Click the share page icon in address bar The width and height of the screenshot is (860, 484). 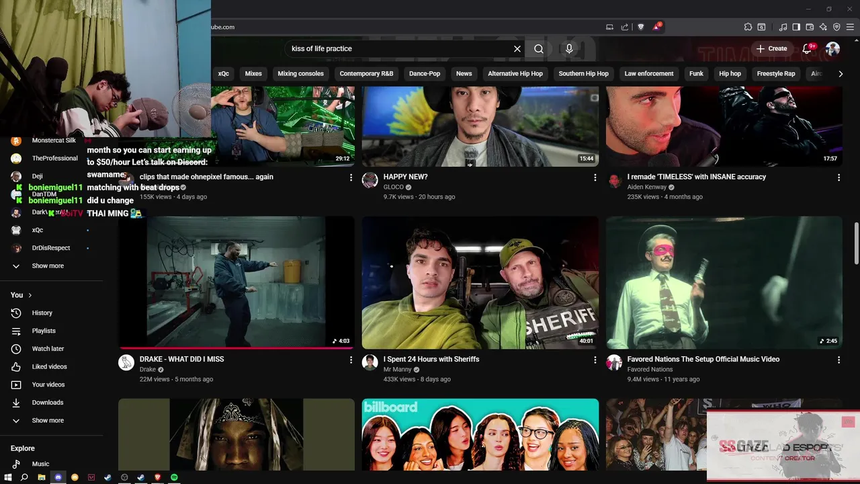click(625, 27)
